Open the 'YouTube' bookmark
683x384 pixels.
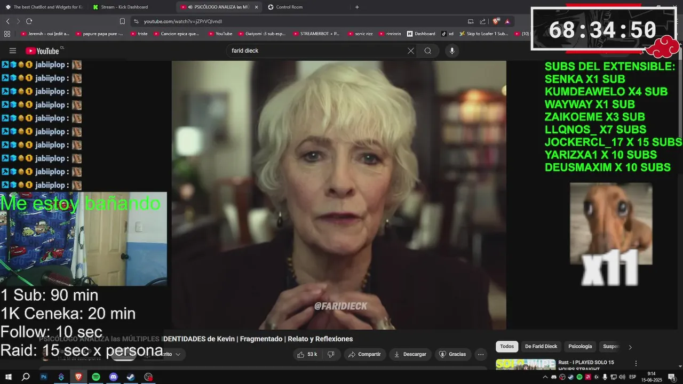220,34
